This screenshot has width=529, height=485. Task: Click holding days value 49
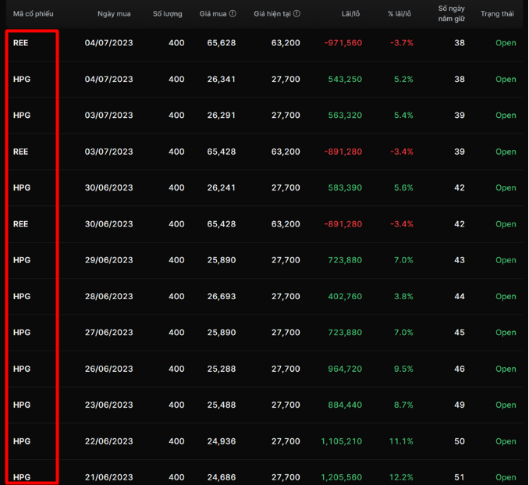coord(460,405)
